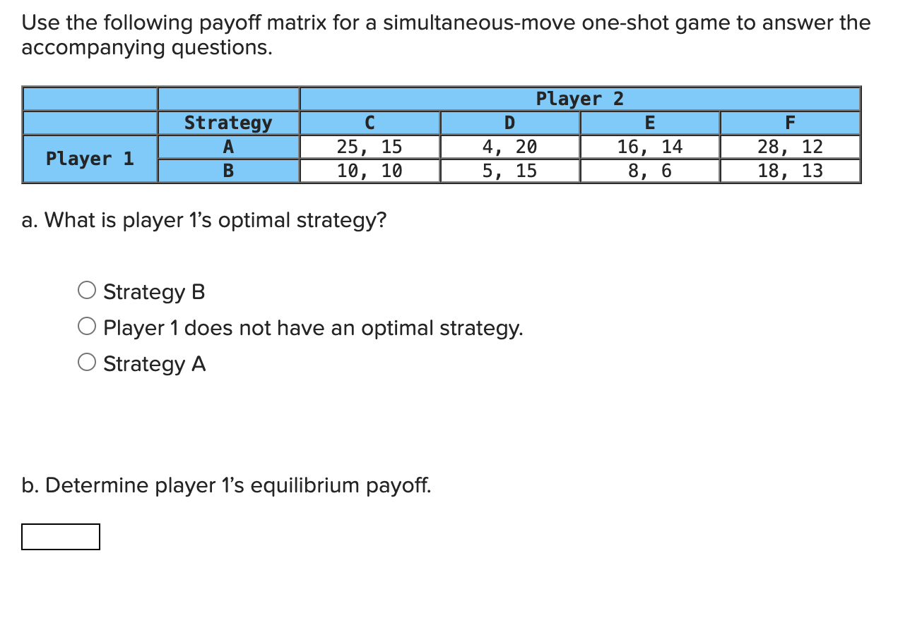Select the Strategy B radio button
The width and height of the screenshot is (910, 625).
(86, 289)
